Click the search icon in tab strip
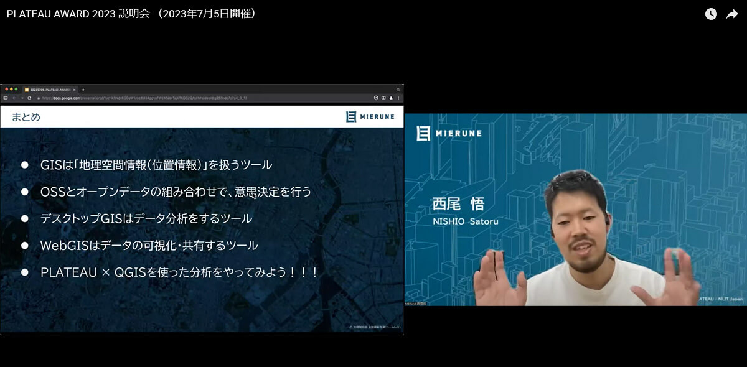This screenshot has height=367, width=747. tap(398, 90)
